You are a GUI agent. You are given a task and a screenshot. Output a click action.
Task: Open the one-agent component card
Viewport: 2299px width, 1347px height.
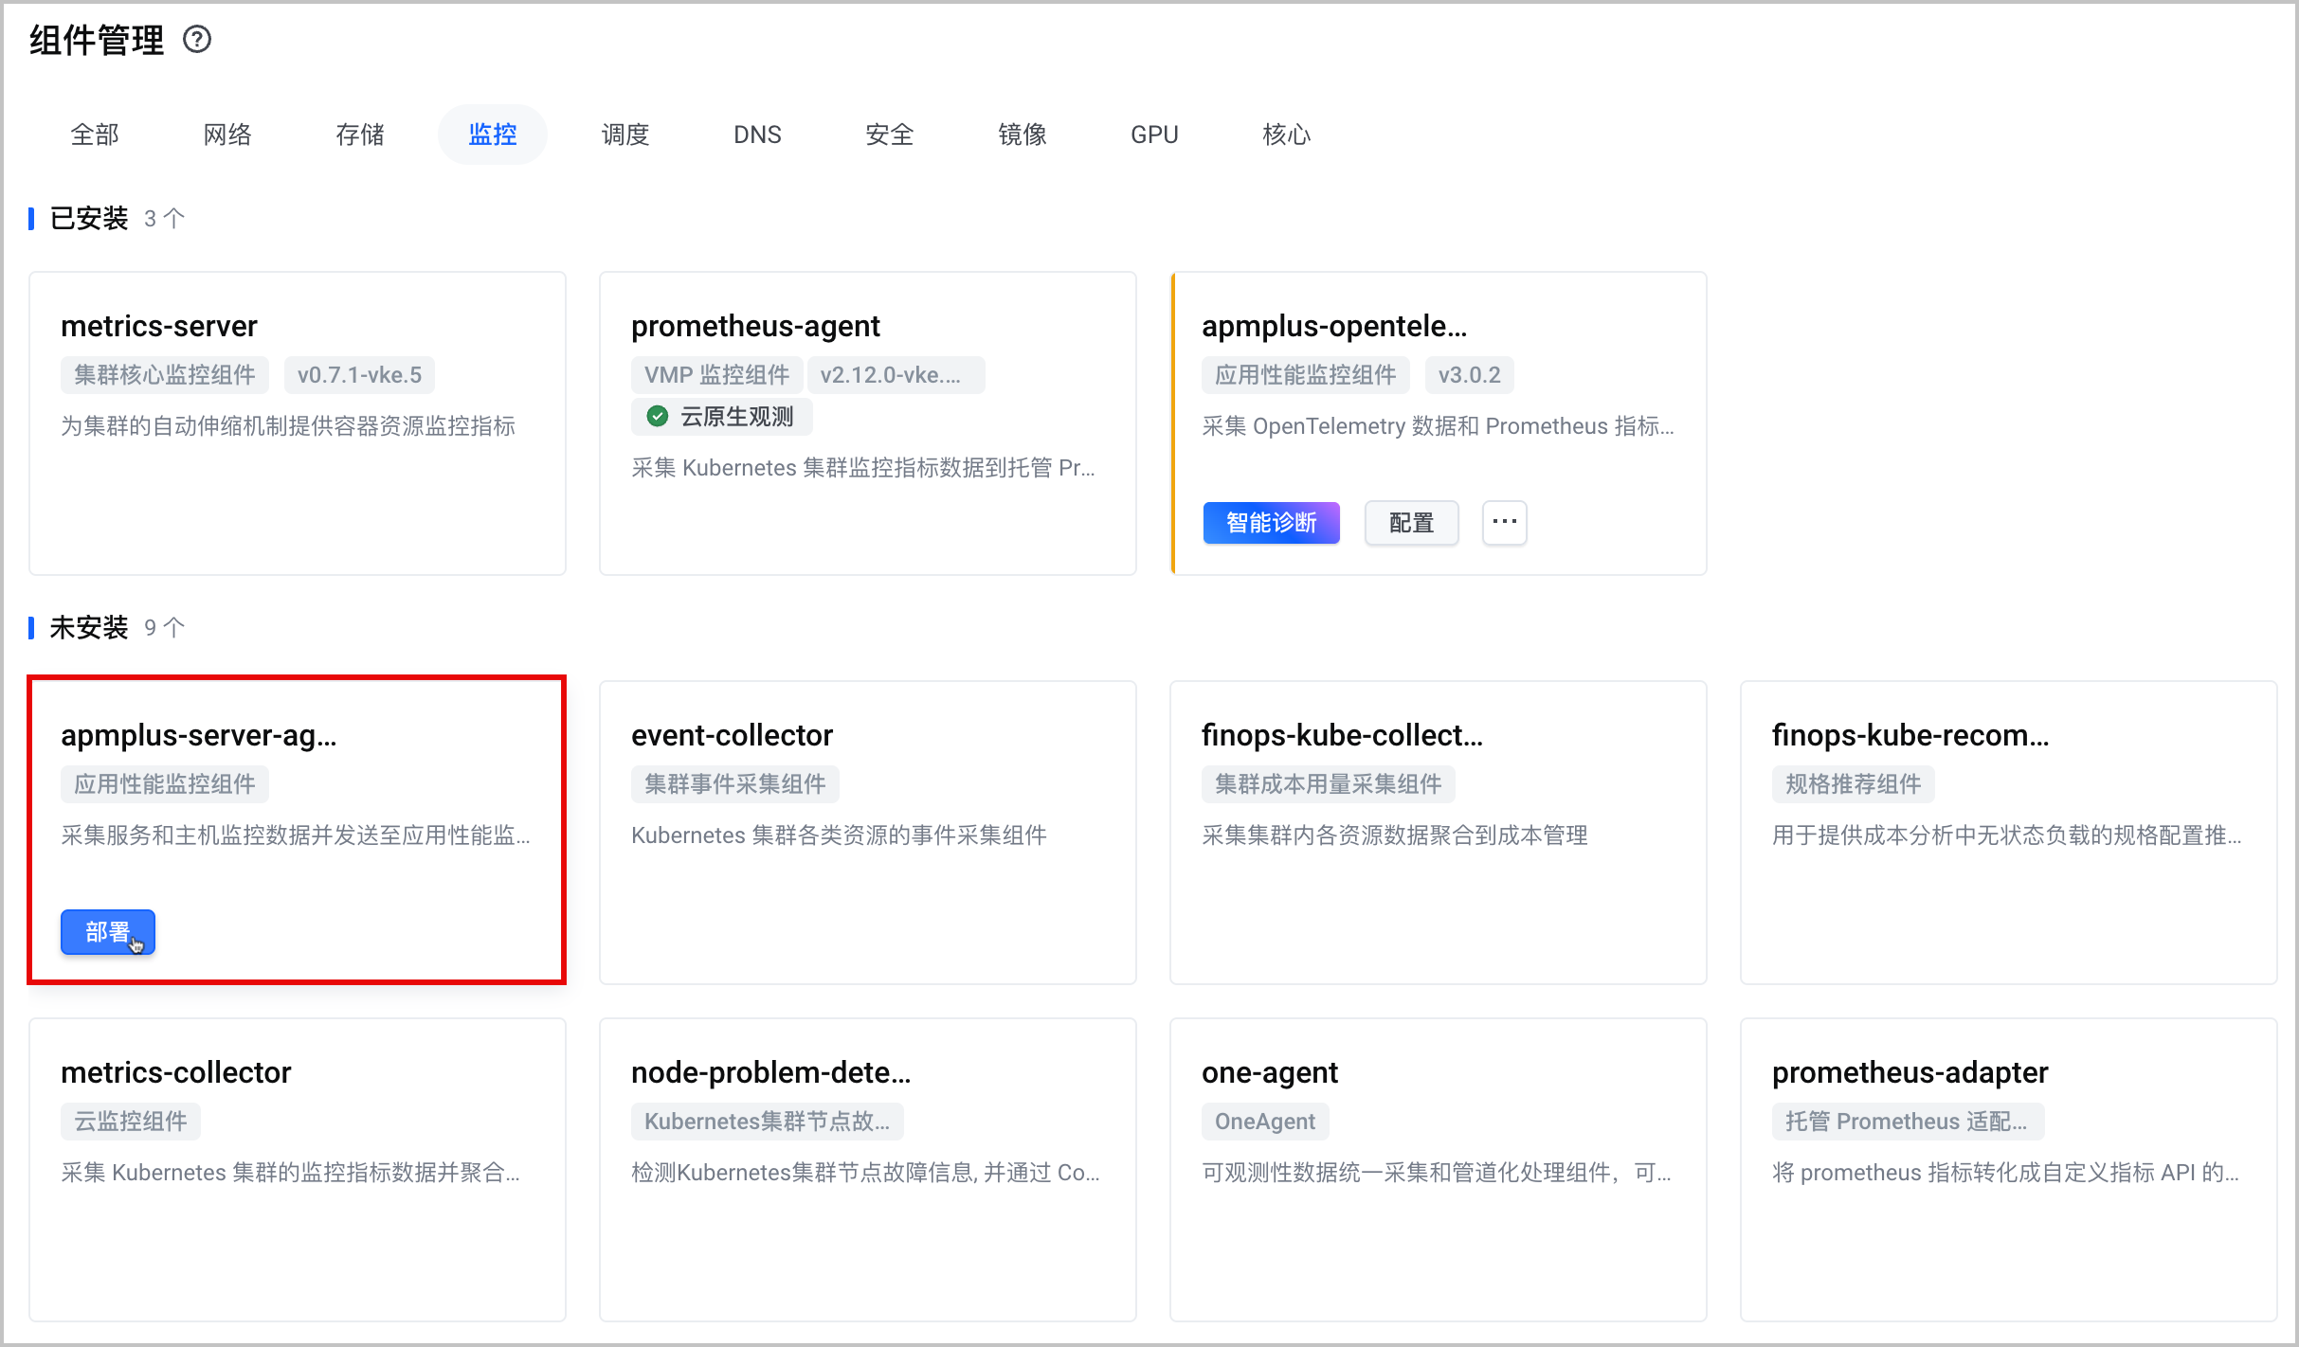click(1439, 1170)
